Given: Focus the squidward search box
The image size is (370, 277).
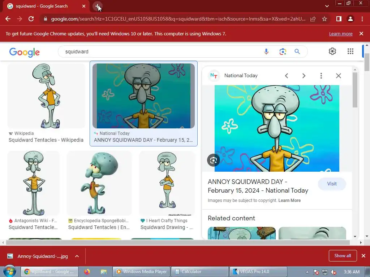Looking at the screenshot, I should (160, 52).
